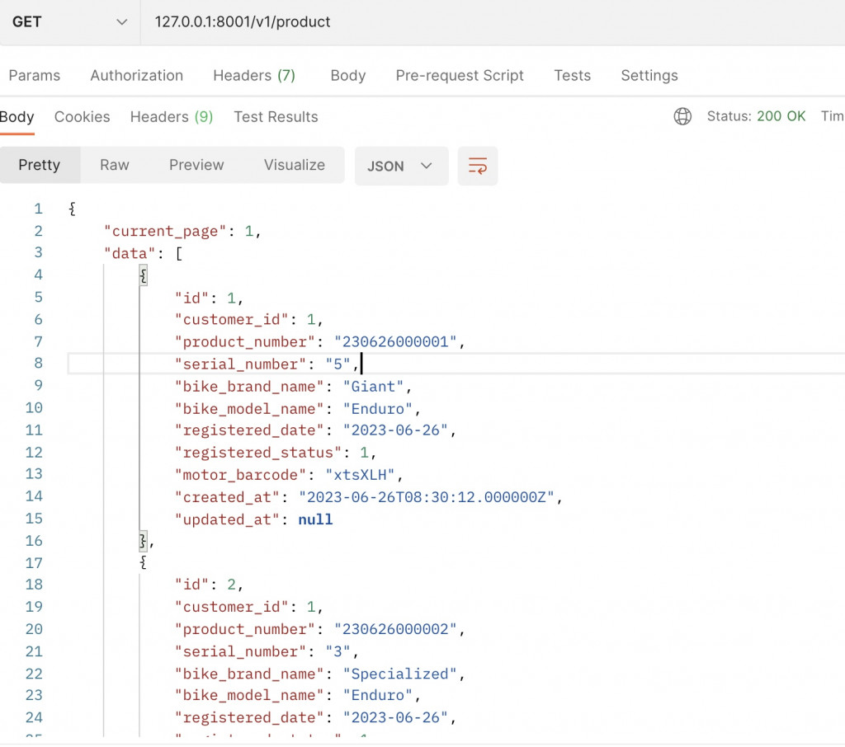The height and width of the screenshot is (747, 845).
Task: Switch to the Params tab
Action: pyautogui.click(x=35, y=75)
